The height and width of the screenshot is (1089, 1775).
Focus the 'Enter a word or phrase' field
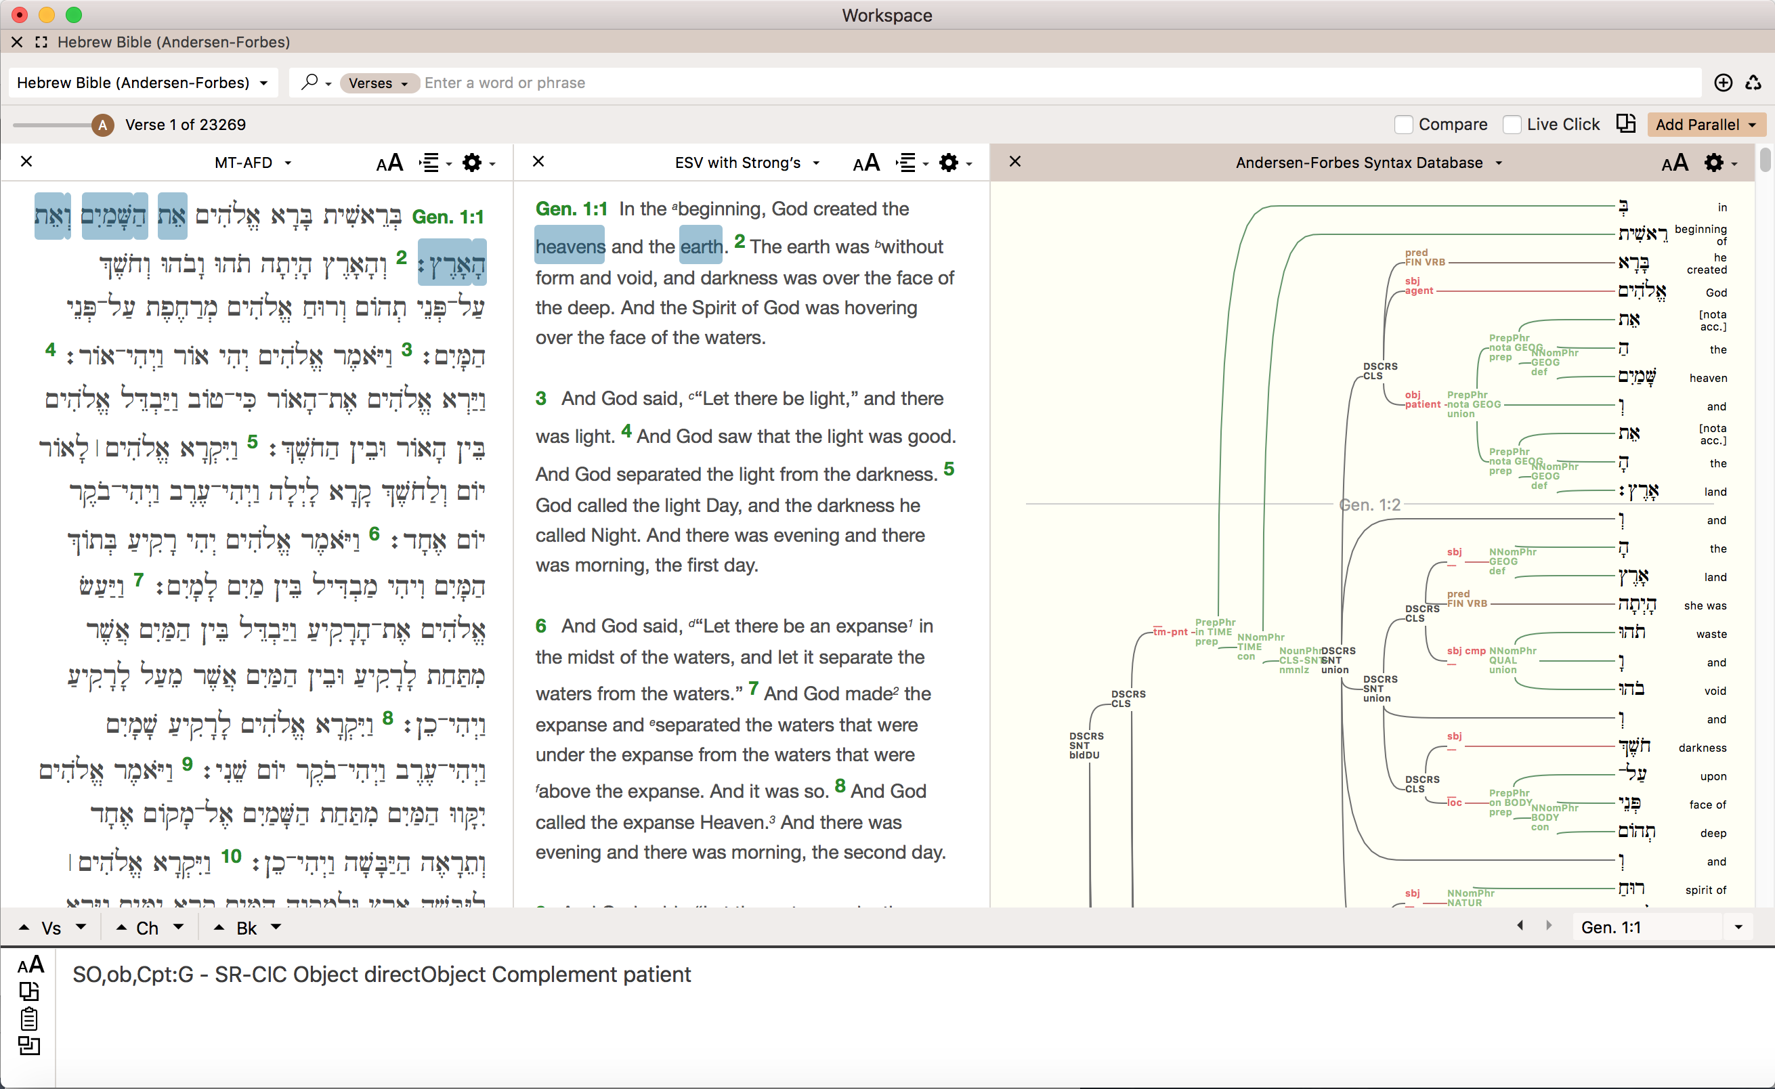pos(1059,83)
